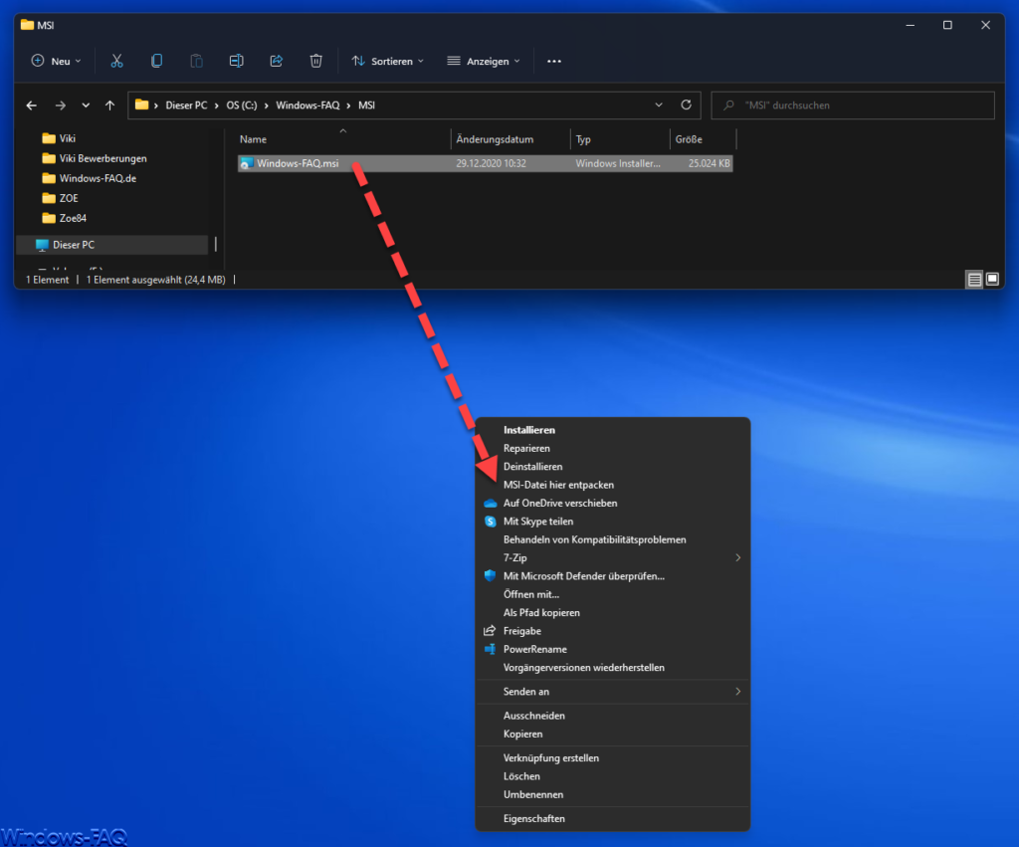
Task: Open the Anzeigen dropdown
Action: (x=485, y=61)
